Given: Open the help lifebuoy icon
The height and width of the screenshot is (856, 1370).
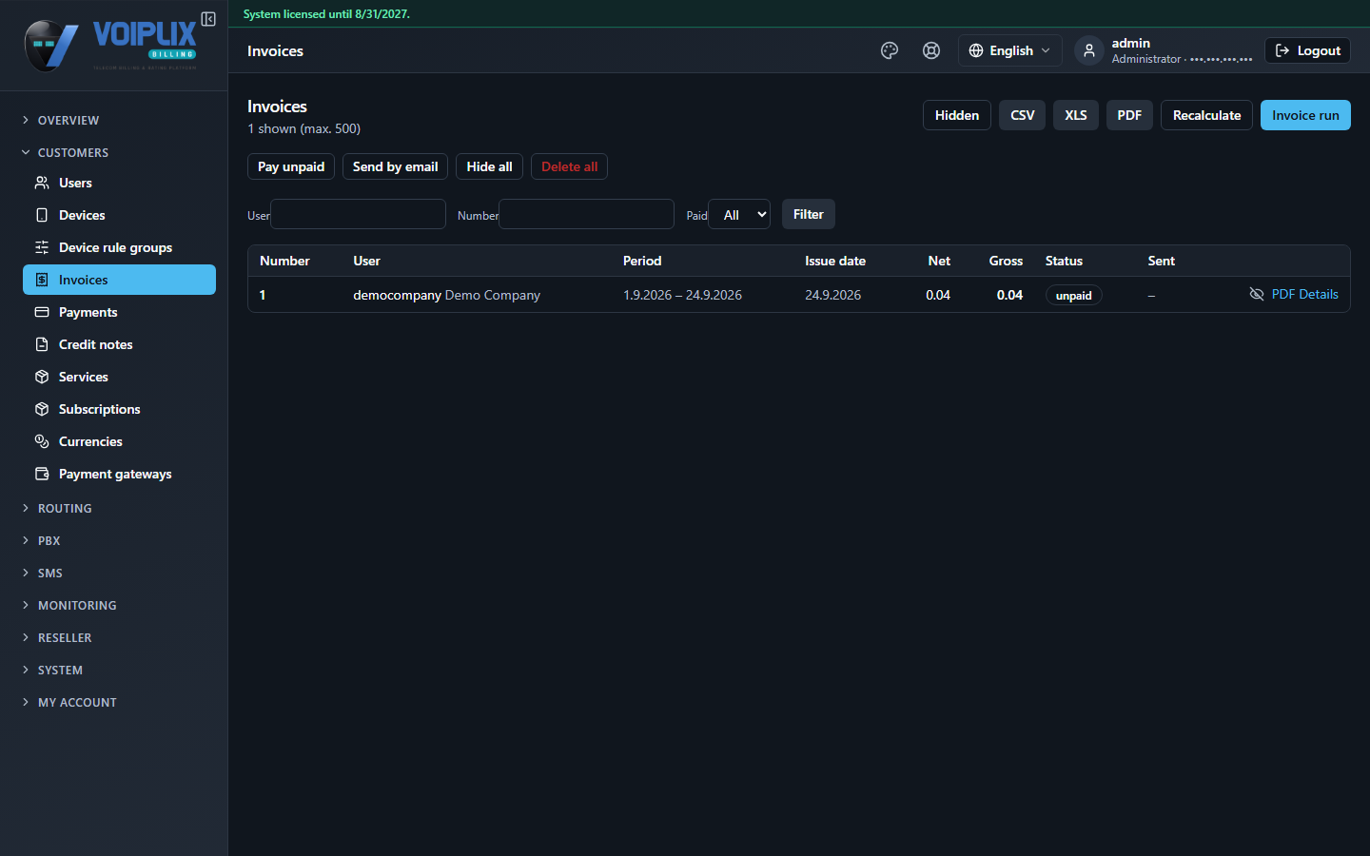Looking at the screenshot, I should click(x=931, y=50).
